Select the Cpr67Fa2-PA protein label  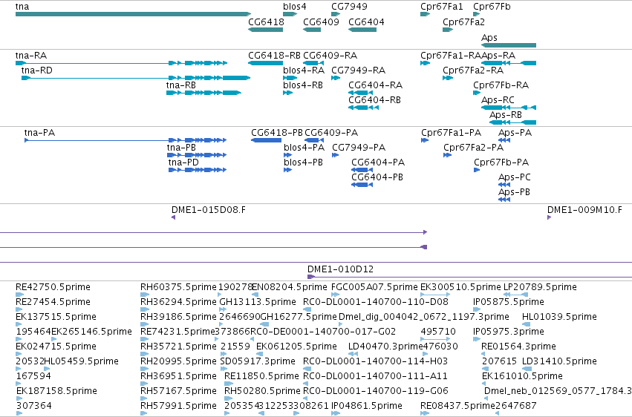[473, 148]
